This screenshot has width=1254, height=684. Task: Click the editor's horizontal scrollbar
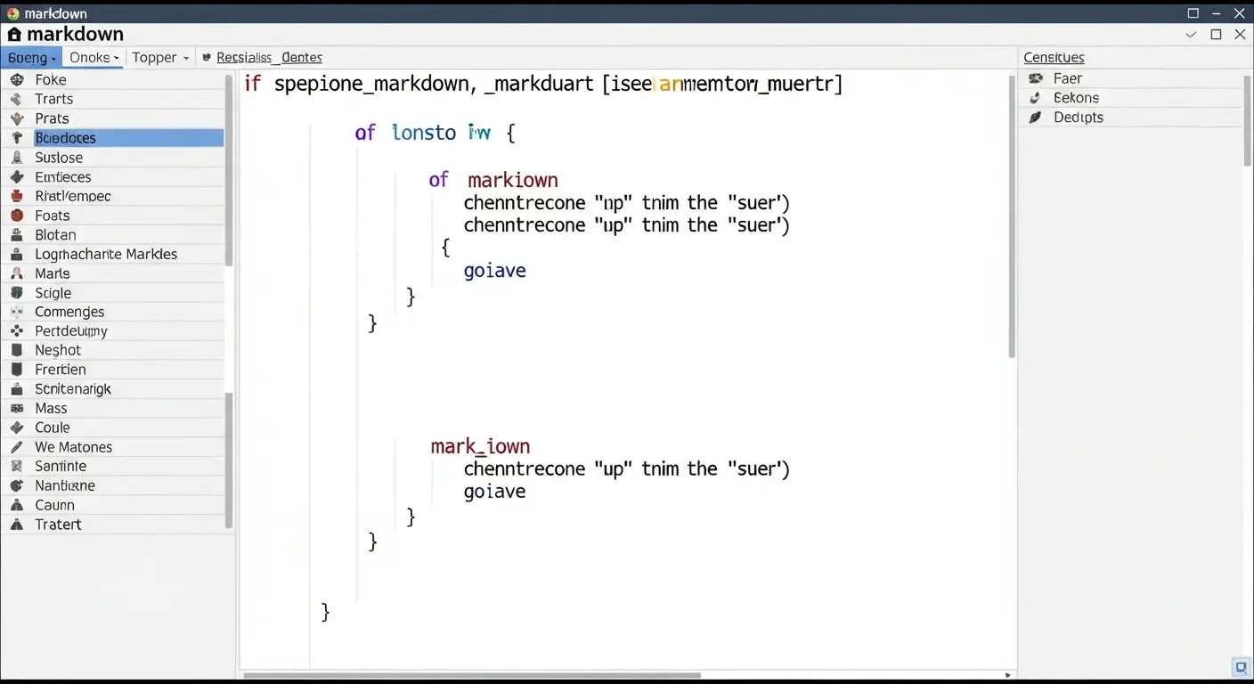[472, 675]
